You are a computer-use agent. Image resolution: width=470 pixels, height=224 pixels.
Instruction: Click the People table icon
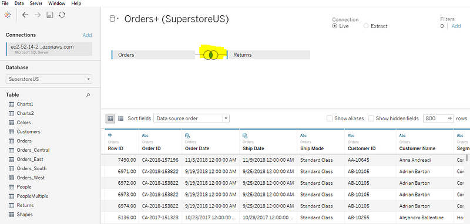(11, 187)
